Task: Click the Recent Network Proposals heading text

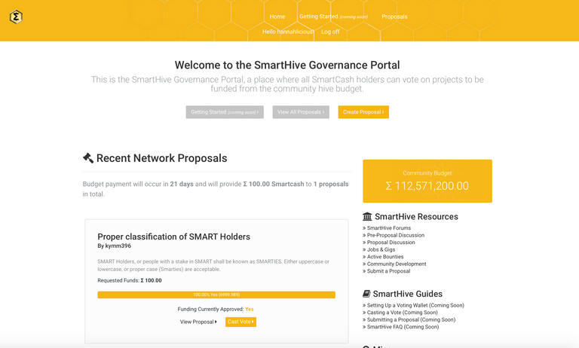Action: click(x=162, y=158)
